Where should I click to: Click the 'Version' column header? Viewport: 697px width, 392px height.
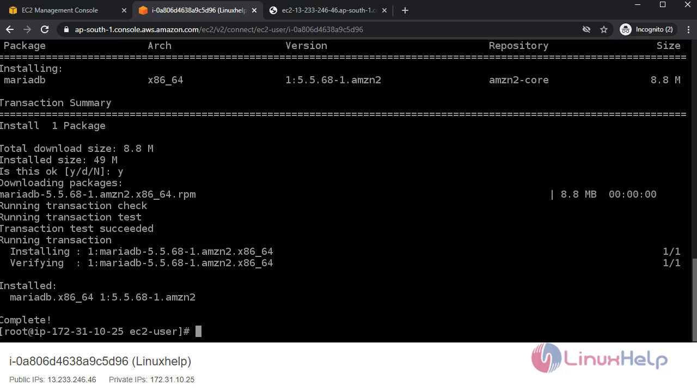(x=306, y=46)
